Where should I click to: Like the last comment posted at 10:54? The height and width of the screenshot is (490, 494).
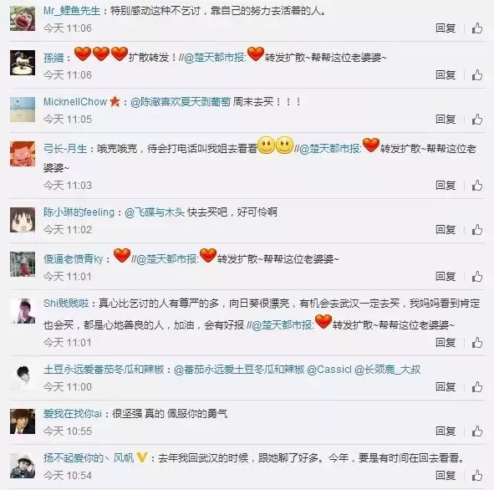pyautogui.click(x=477, y=475)
